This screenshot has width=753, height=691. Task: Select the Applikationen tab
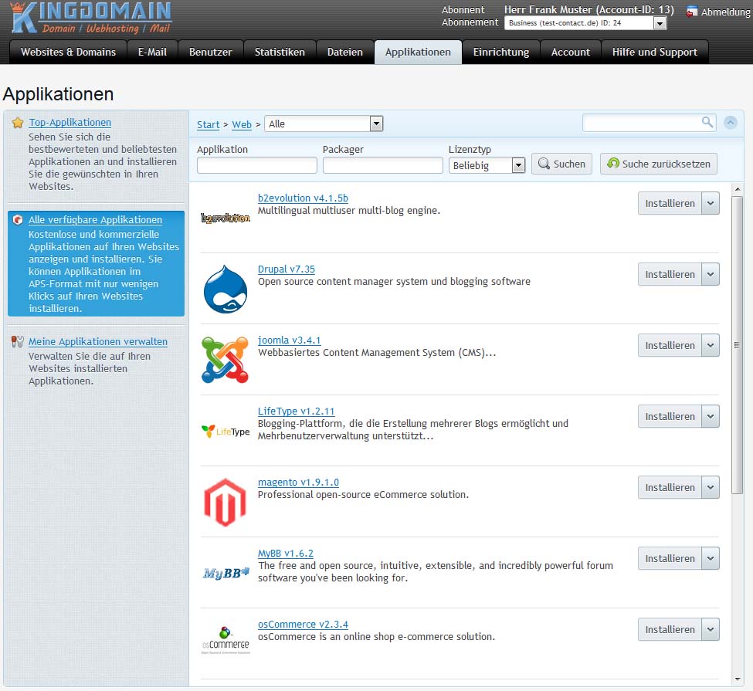coord(418,52)
